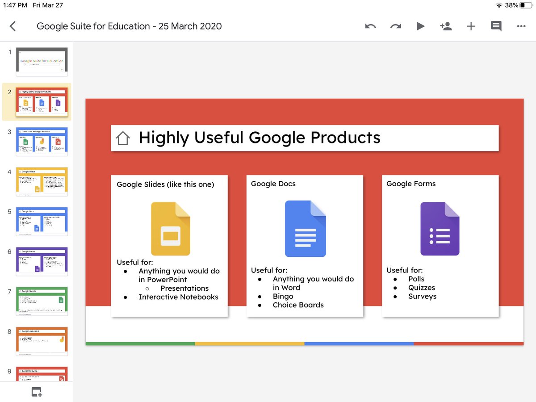Tap the Choice Boards bullet
536x402 pixels.
point(298,305)
